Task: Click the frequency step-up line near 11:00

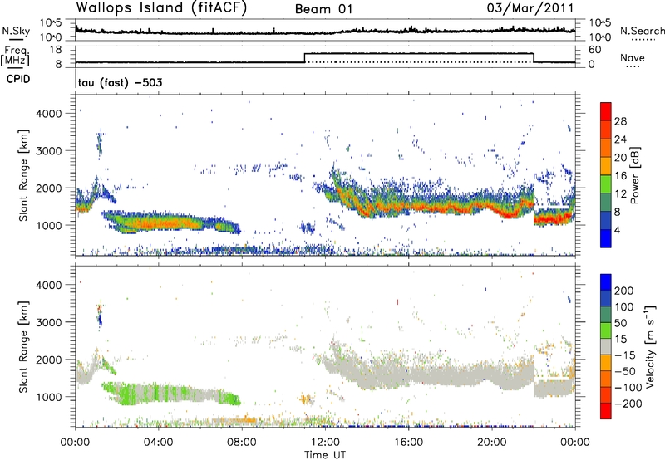Action: point(305,58)
